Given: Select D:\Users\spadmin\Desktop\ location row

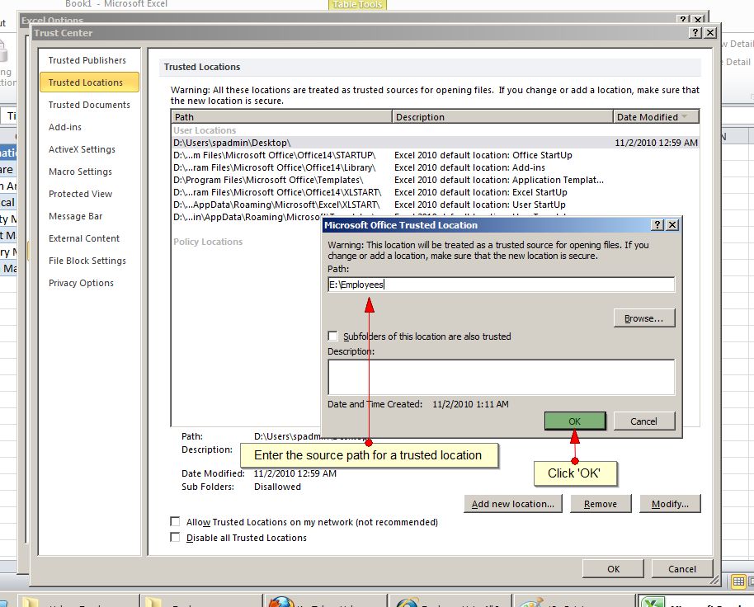Looking at the screenshot, I should click(436, 143).
